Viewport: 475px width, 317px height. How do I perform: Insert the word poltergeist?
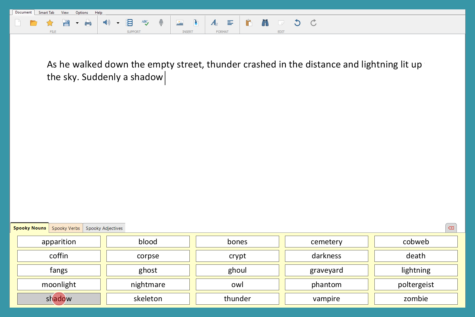tap(416, 284)
